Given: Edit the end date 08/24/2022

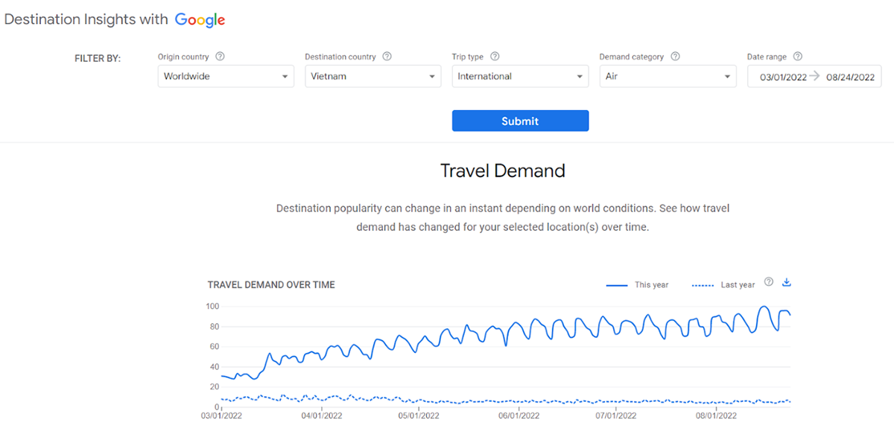Looking at the screenshot, I should pyautogui.click(x=850, y=77).
